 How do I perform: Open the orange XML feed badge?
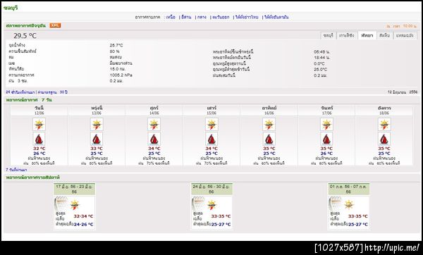pos(55,25)
